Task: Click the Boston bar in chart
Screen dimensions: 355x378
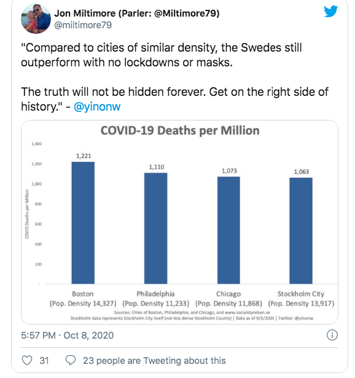Action: tap(83, 222)
